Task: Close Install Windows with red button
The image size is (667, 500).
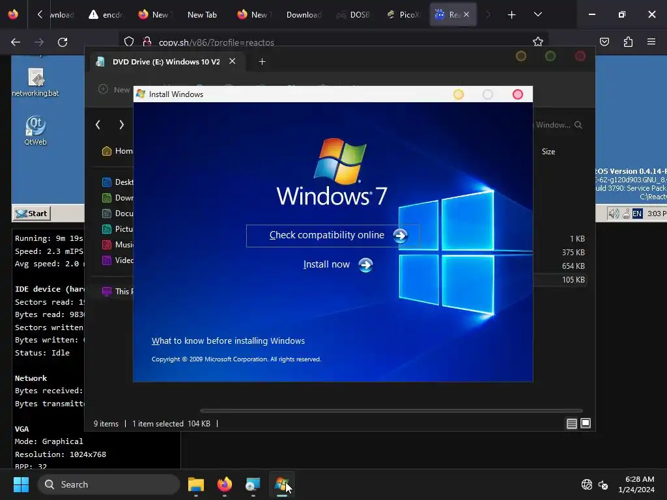Action: 518,94
